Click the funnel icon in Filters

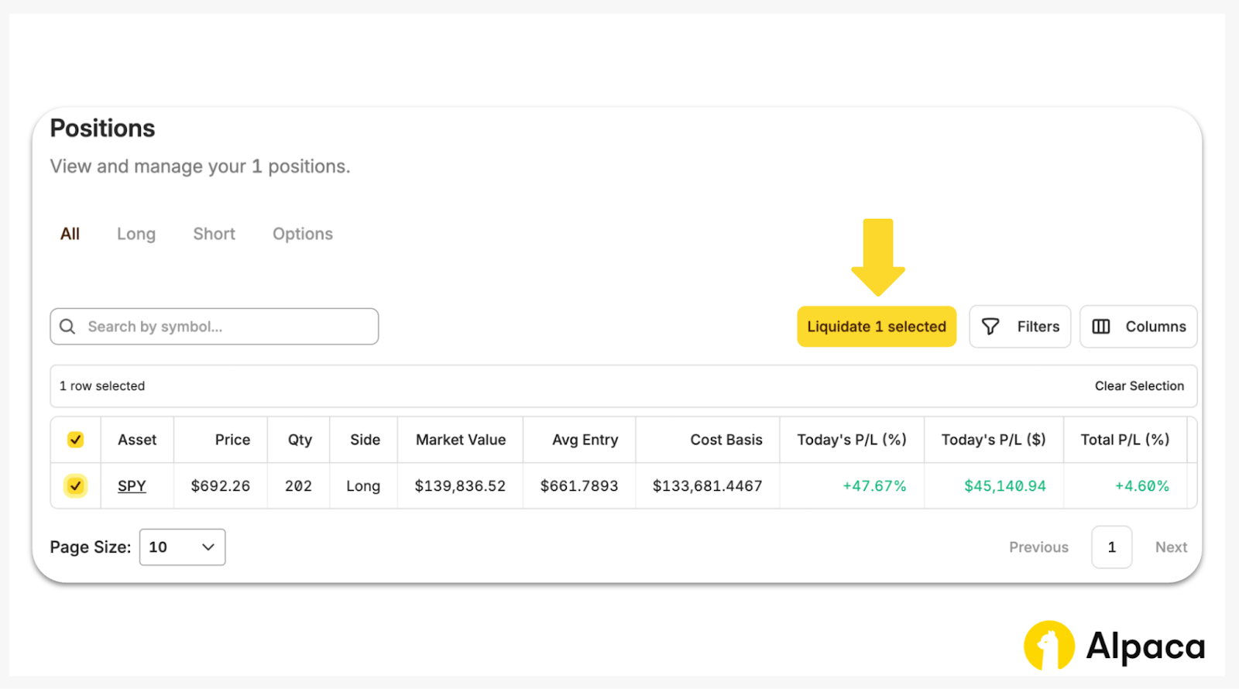pos(990,327)
